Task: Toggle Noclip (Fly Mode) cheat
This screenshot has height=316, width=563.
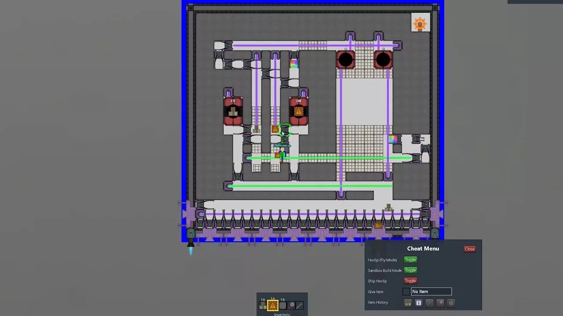Action: pos(410,260)
